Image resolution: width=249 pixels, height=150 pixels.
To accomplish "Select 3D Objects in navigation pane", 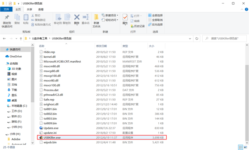I will click(14, 69).
